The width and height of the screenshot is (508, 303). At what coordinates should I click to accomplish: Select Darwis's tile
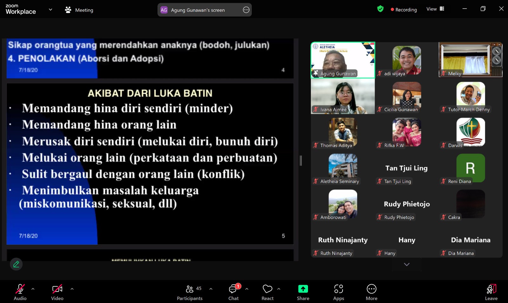[471, 132]
